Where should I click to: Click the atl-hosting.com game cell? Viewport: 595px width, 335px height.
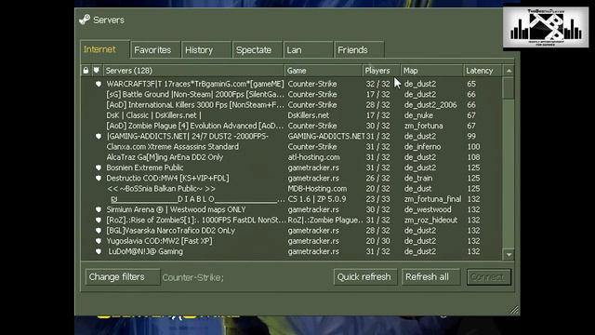314,157
